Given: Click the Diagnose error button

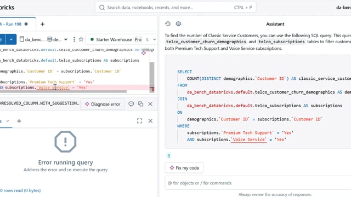Looking at the screenshot, I should pos(103,104).
